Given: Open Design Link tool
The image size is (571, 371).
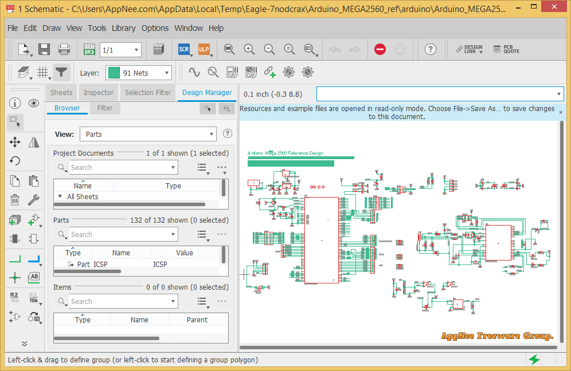Looking at the screenshot, I should pyautogui.click(x=470, y=49).
